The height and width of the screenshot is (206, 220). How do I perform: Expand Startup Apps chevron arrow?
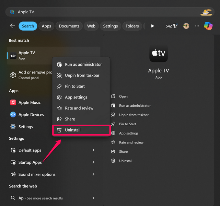coord(93,162)
